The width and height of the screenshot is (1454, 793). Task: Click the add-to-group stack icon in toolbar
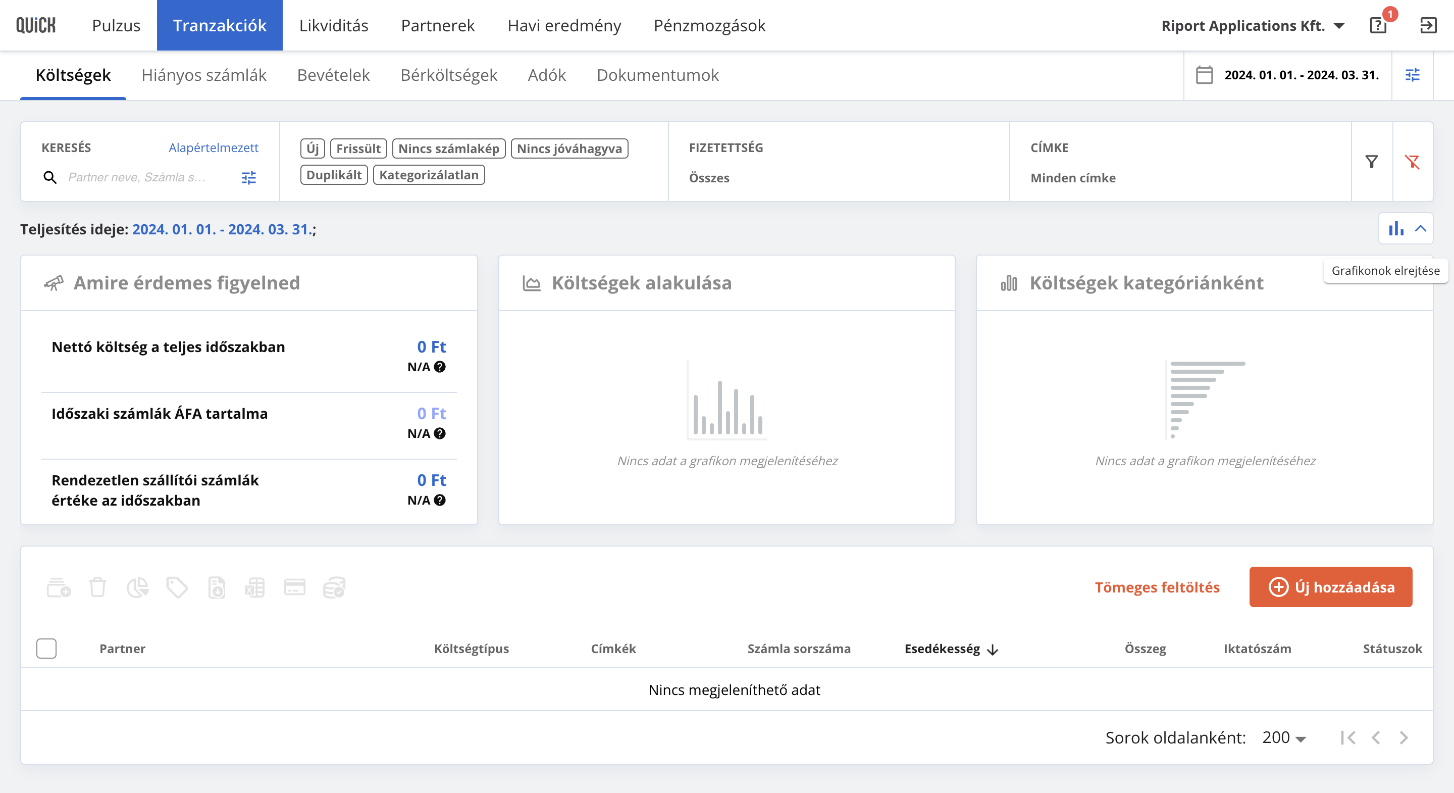click(x=58, y=587)
